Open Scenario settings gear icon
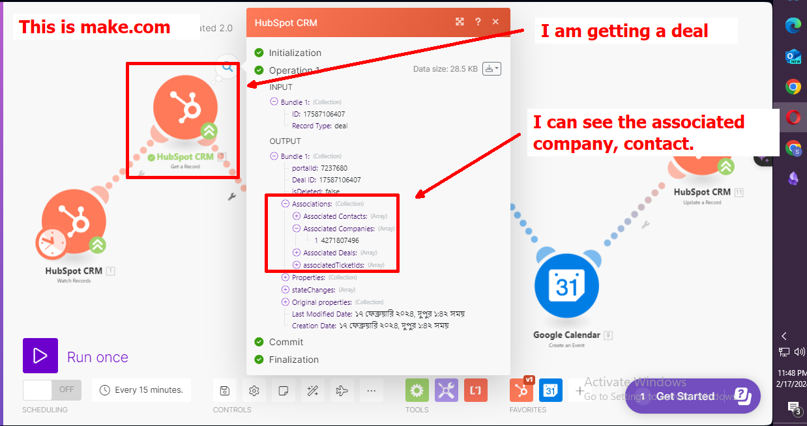 tap(254, 390)
